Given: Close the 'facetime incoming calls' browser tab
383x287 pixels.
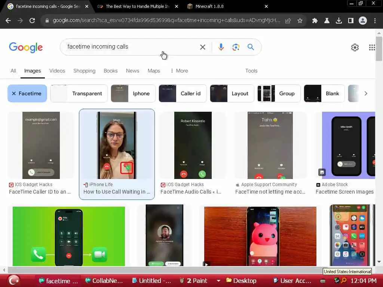Looking at the screenshot, I should coord(87,7).
